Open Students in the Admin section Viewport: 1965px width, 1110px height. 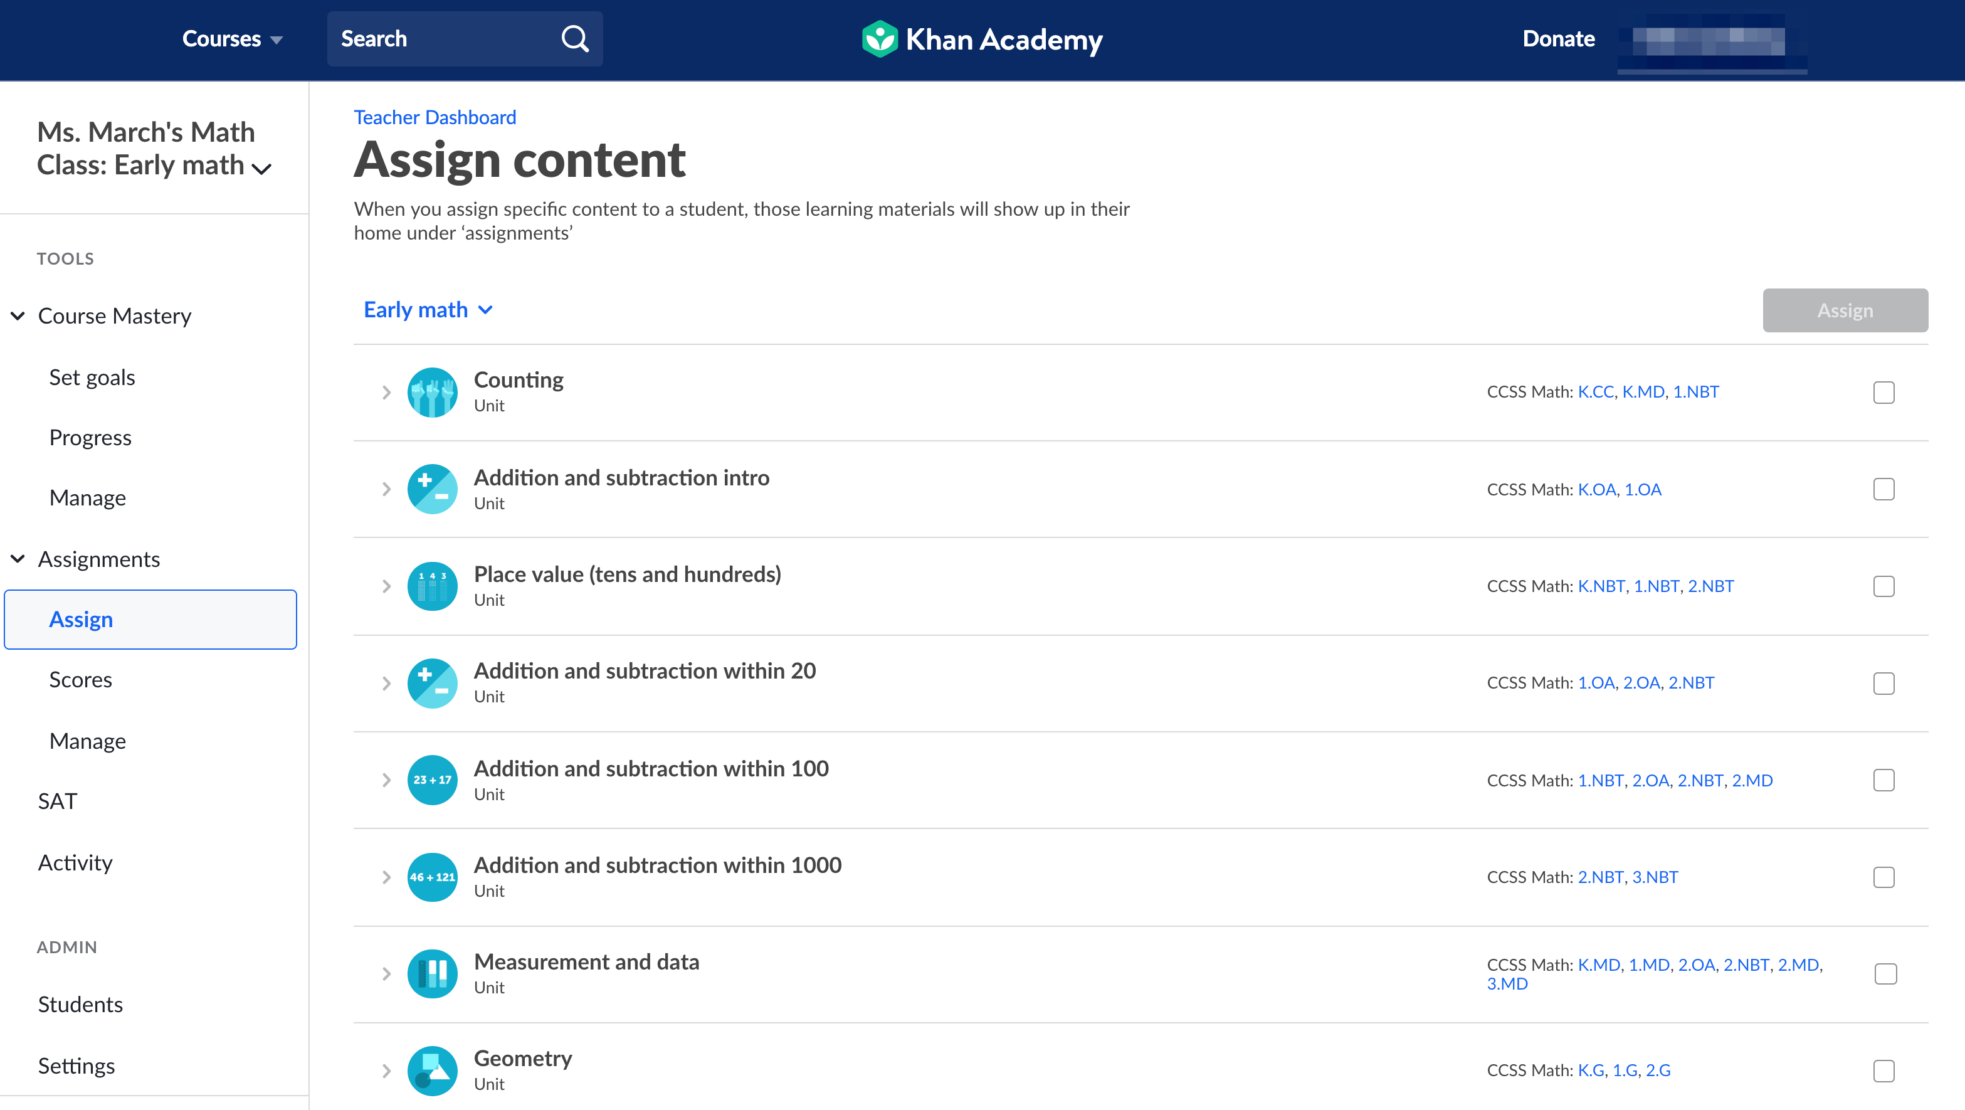pyautogui.click(x=80, y=1004)
